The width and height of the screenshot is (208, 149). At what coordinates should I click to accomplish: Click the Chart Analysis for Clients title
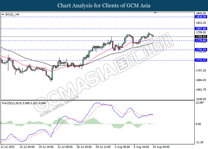(x=104, y=6)
